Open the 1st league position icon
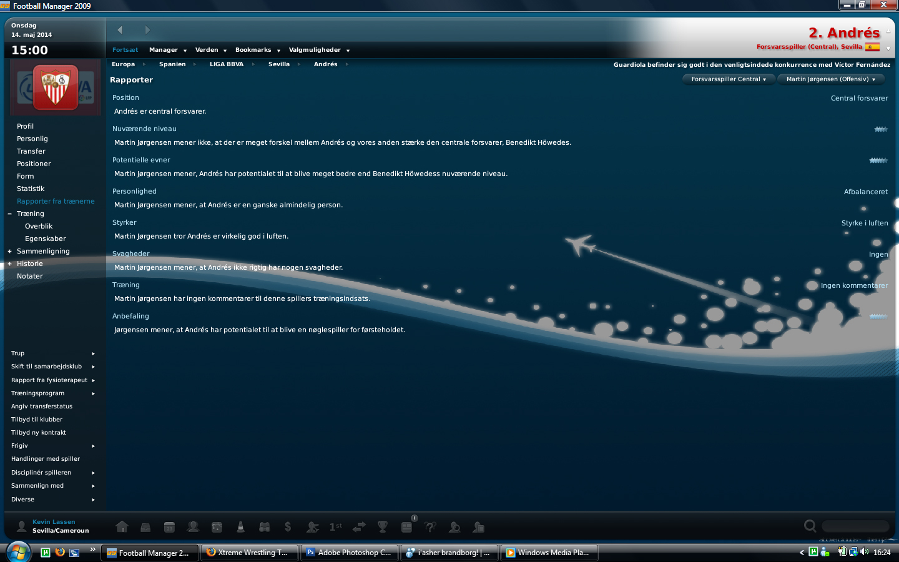The height and width of the screenshot is (562, 899). pos(335,527)
